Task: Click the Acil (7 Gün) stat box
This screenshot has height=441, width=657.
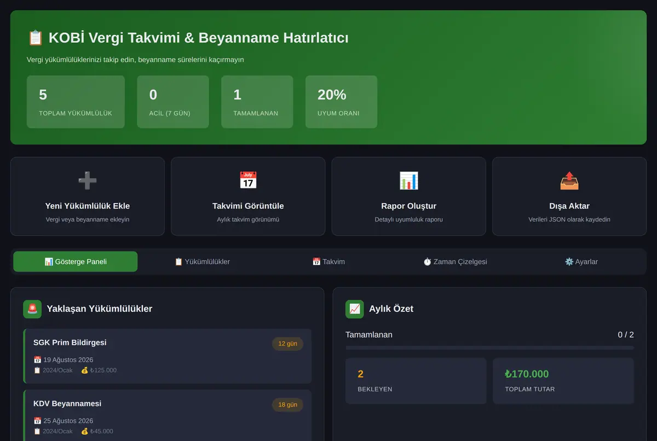Action: pyautogui.click(x=173, y=102)
